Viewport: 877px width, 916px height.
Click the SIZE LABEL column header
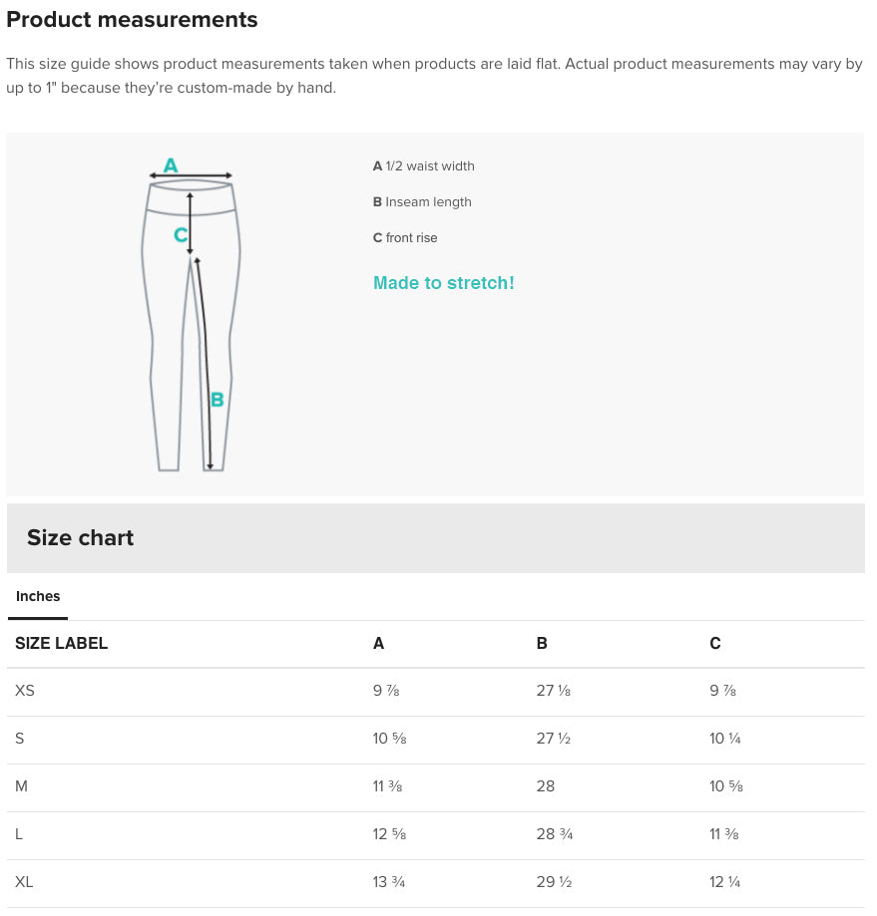pos(61,644)
